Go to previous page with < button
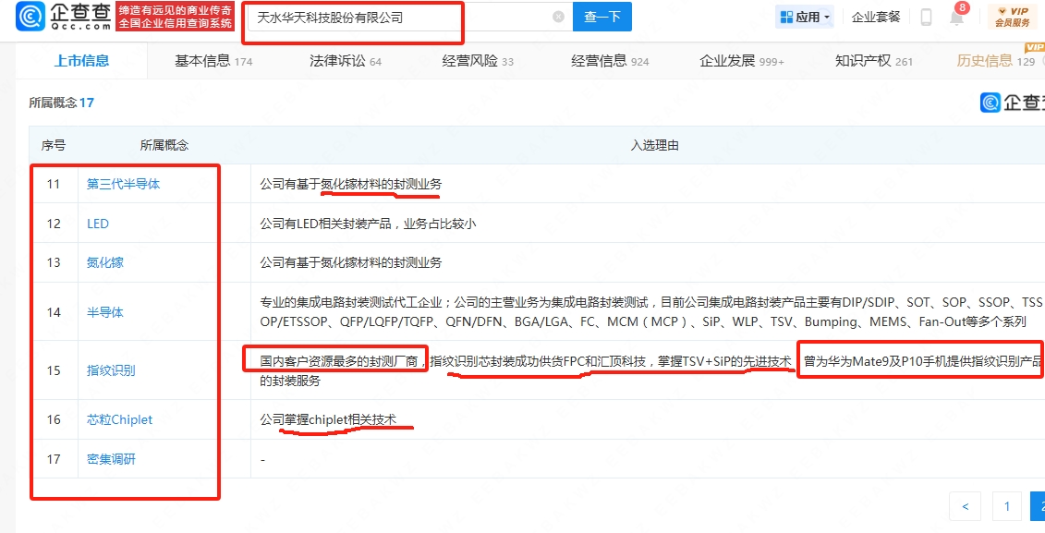The image size is (1045, 533). (966, 506)
